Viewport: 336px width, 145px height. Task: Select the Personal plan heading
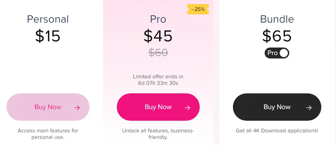coord(48,19)
